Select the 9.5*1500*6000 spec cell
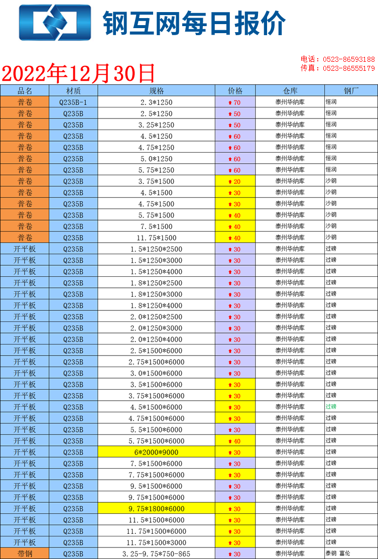The width and height of the screenshot is (378, 559). [157, 486]
